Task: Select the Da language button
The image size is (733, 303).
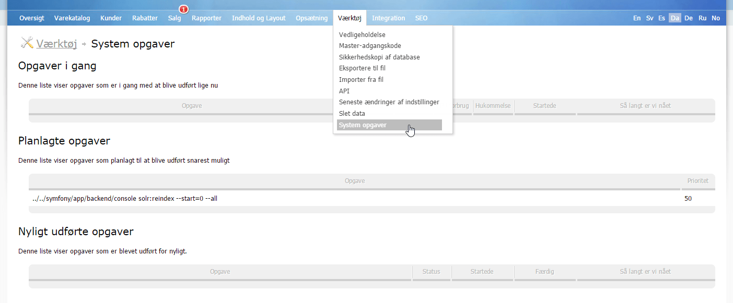Action: (x=675, y=18)
